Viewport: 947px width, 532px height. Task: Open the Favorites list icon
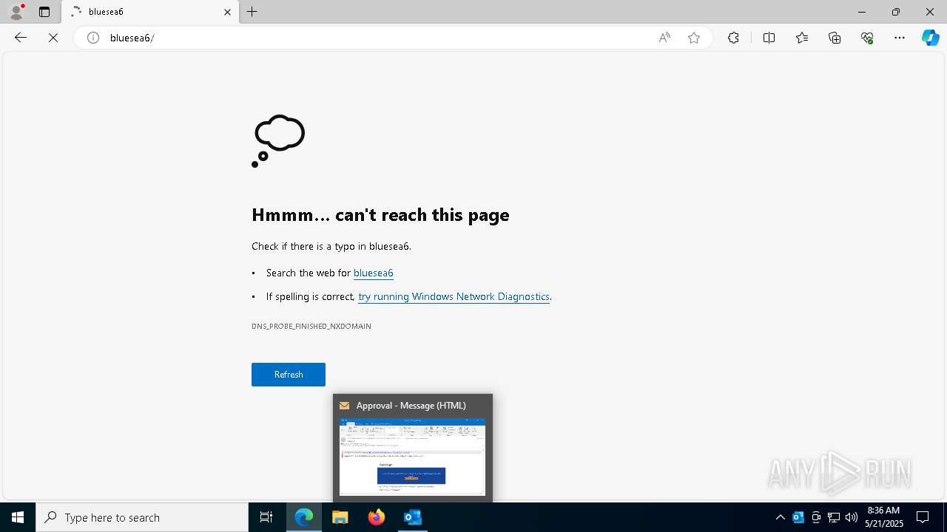pyautogui.click(x=802, y=38)
